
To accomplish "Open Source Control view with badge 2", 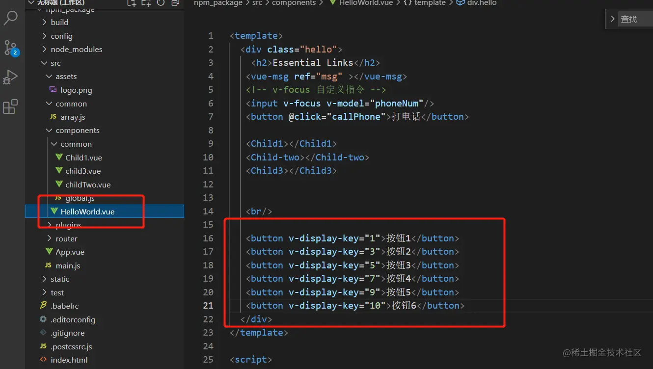I will pos(10,48).
